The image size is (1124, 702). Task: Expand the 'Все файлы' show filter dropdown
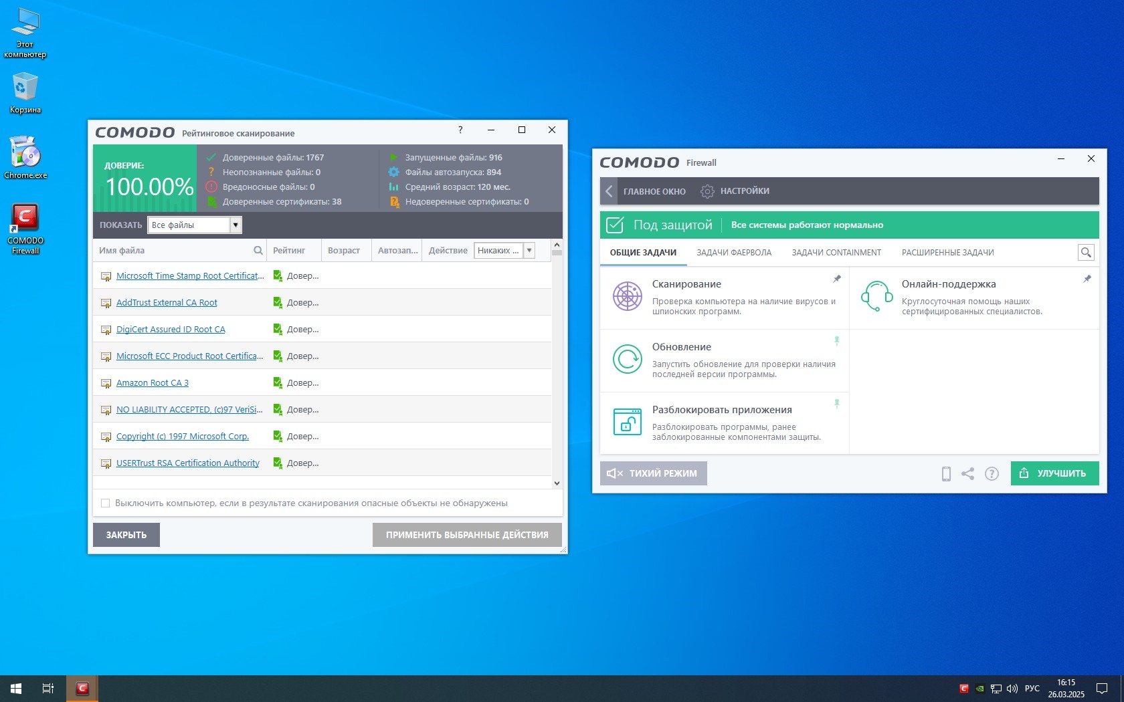(x=235, y=225)
